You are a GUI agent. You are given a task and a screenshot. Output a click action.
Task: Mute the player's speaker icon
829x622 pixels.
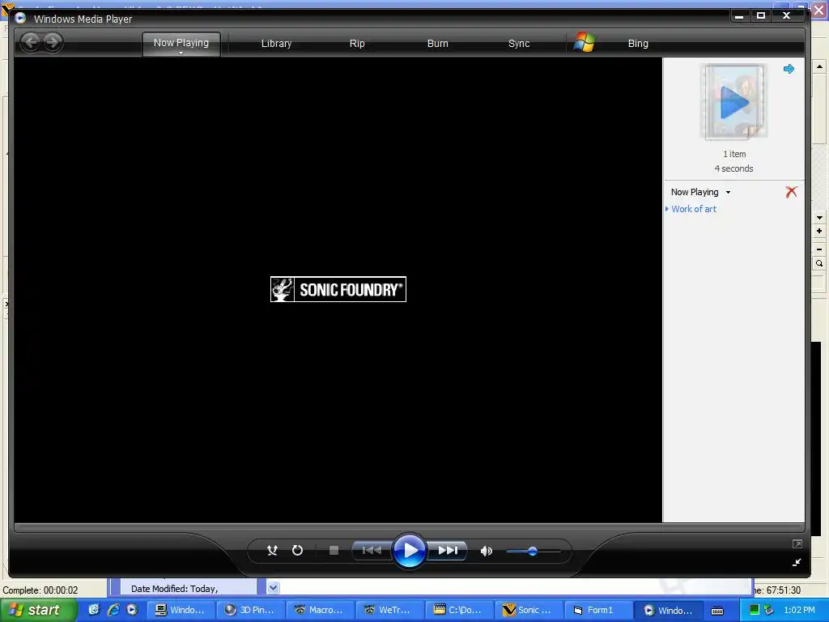(x=487, y=551)
